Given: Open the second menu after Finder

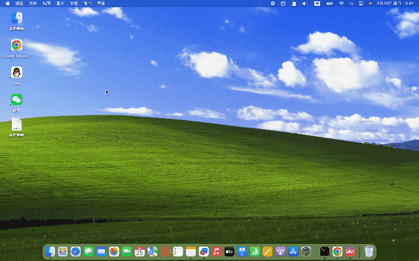Looking at the screenshot, I should pos(33,3).
